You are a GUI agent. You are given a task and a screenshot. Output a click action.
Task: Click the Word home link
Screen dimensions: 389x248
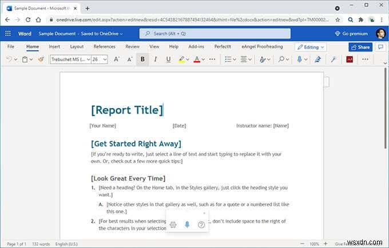tap(25, 34)
